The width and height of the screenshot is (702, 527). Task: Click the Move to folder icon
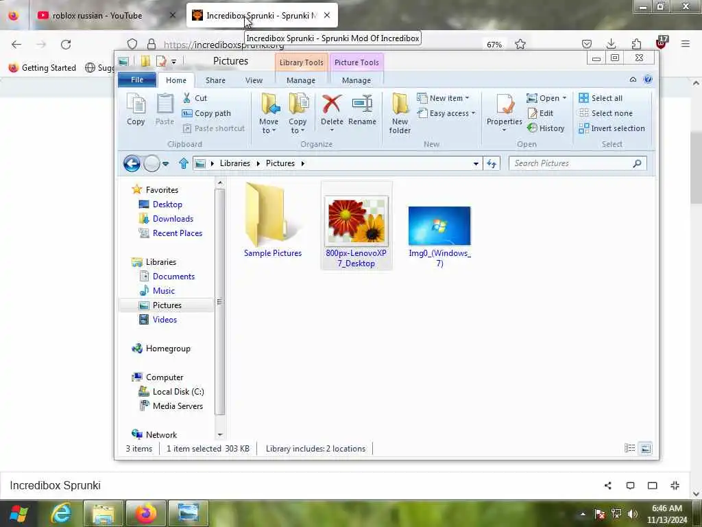point(270,104)
